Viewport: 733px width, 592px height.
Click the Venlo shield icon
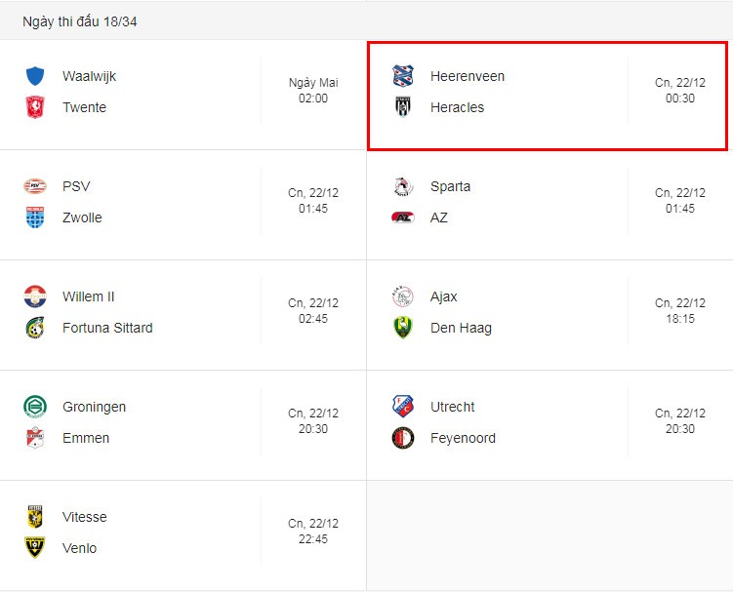point(35,547)
